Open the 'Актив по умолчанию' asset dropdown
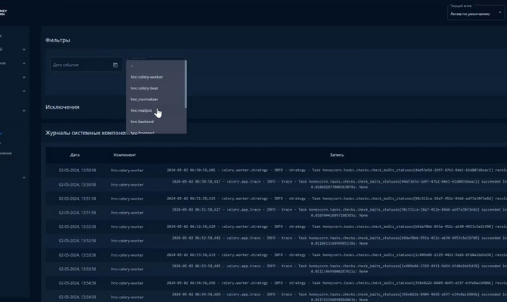The image size is (507, 302). [476, 13]
